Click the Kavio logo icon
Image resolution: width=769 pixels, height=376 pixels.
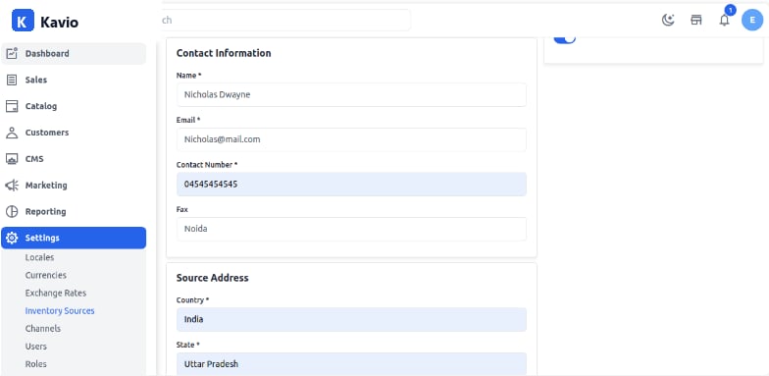click(23, 21)
